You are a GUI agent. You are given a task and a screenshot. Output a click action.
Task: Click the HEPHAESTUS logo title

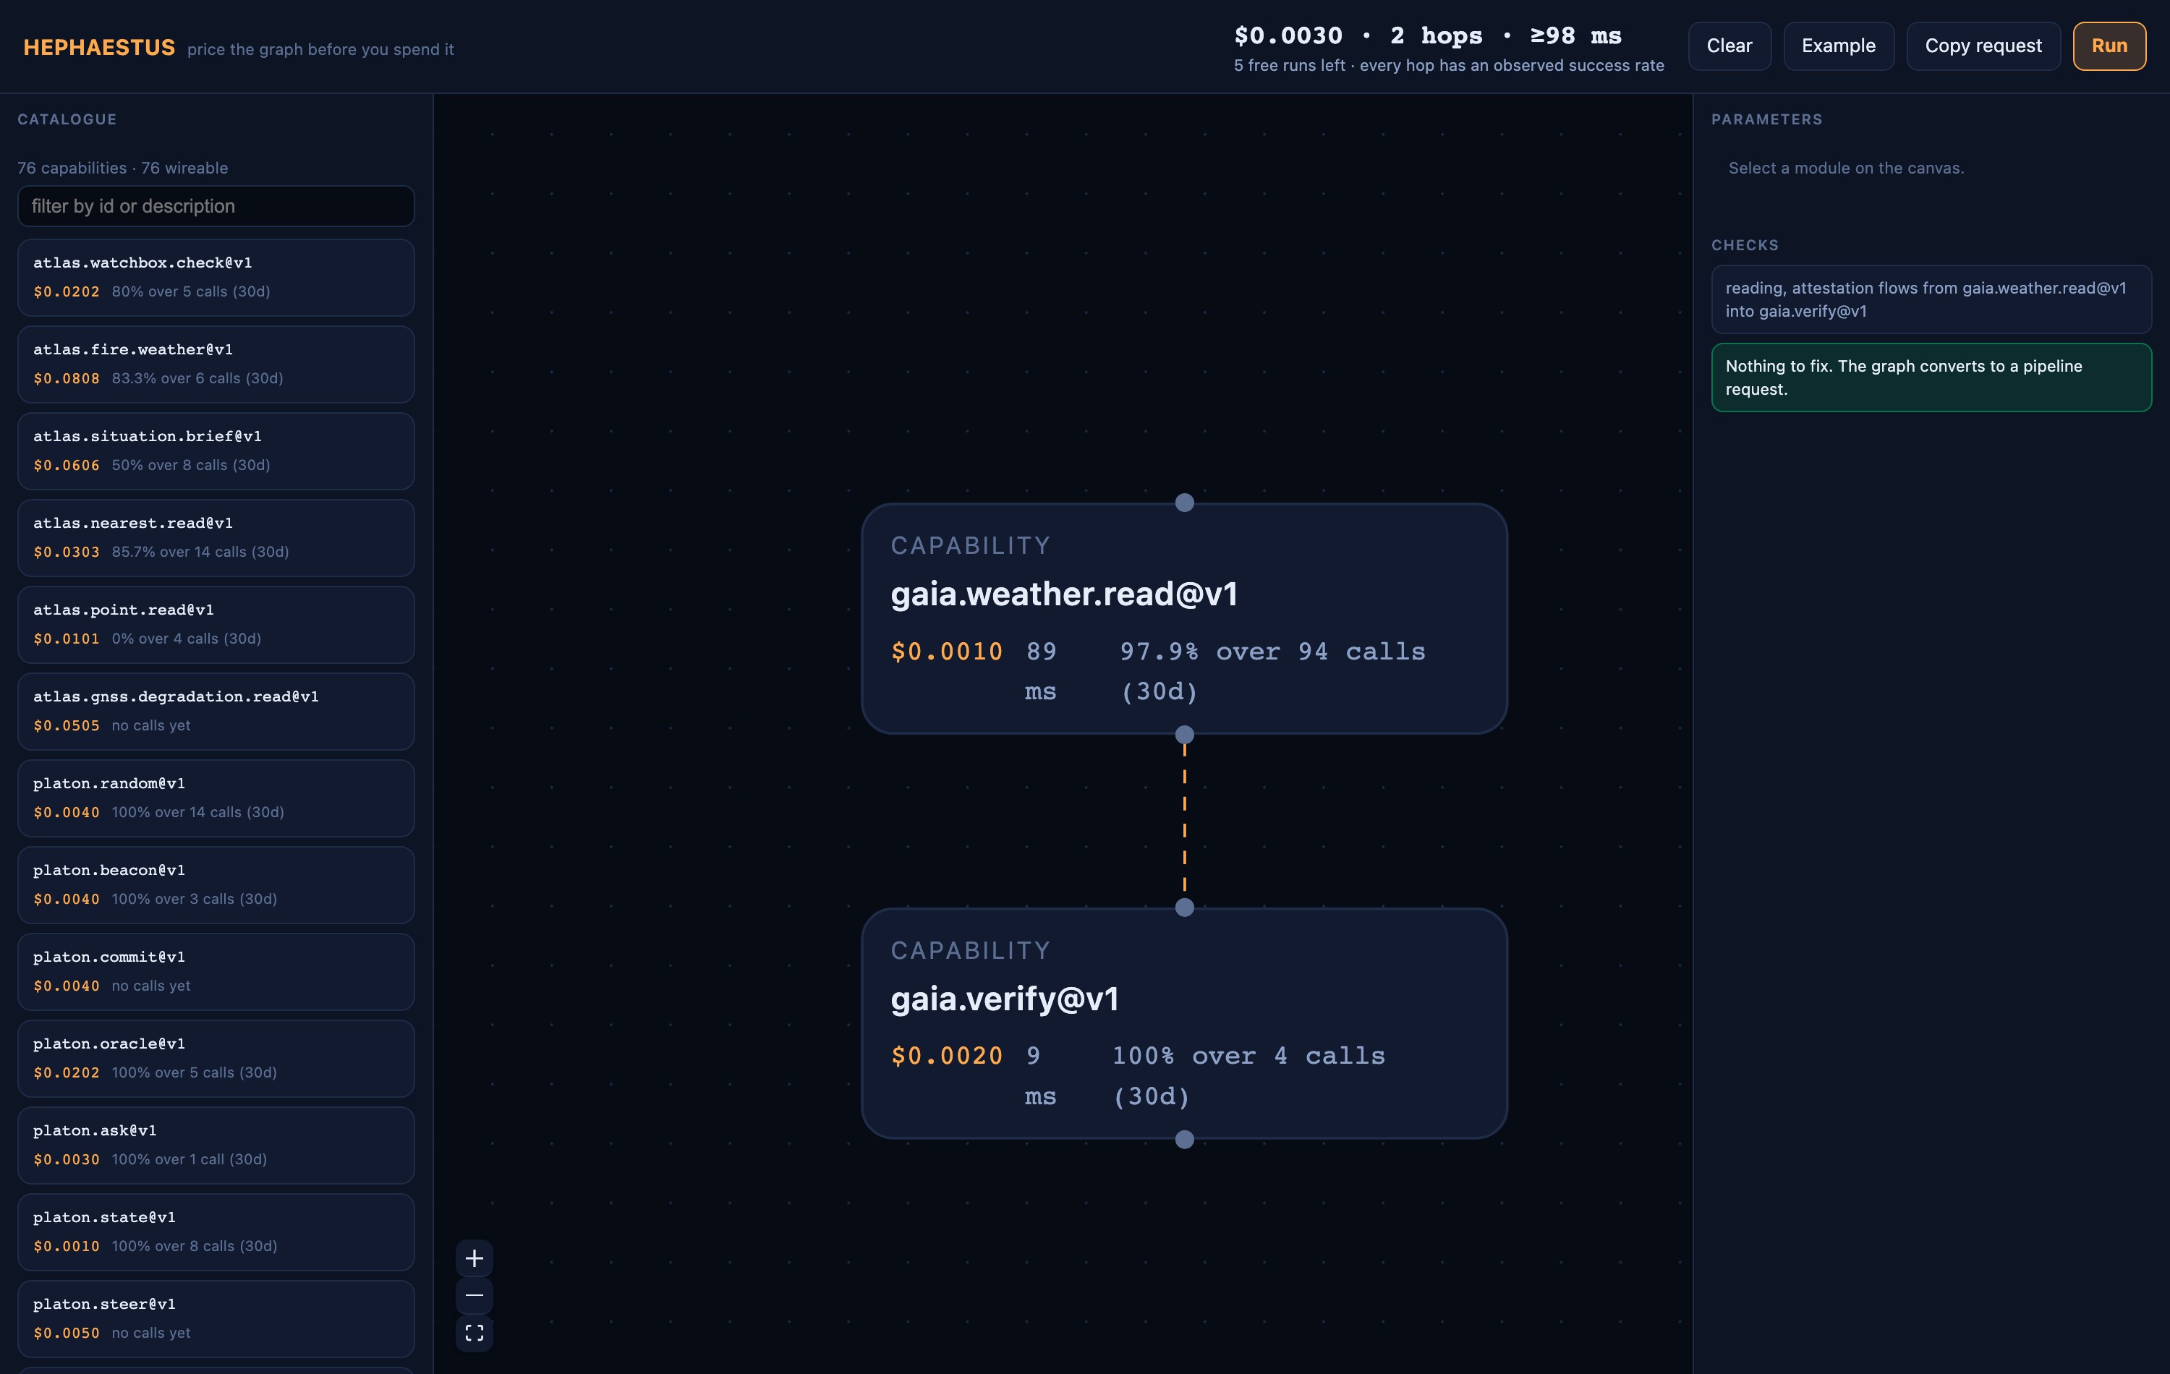pos(99,48)
